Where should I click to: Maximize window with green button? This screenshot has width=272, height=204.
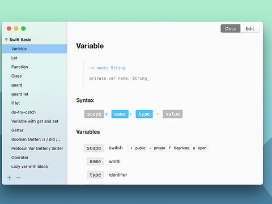coord(23,28)
